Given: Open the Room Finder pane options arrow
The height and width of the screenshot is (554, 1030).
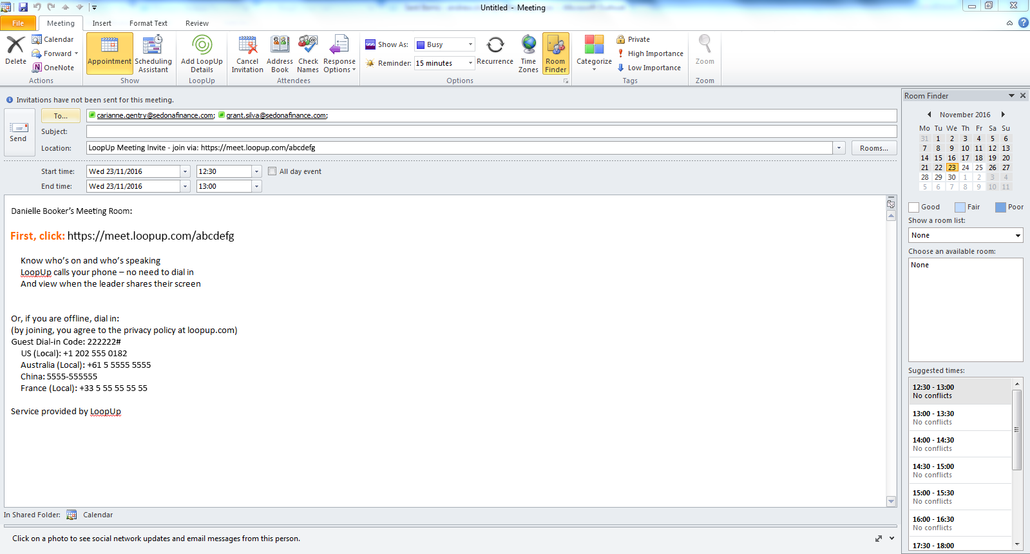Looking at the screenshot, I should pyautogui.click(x=1011, y=95).
